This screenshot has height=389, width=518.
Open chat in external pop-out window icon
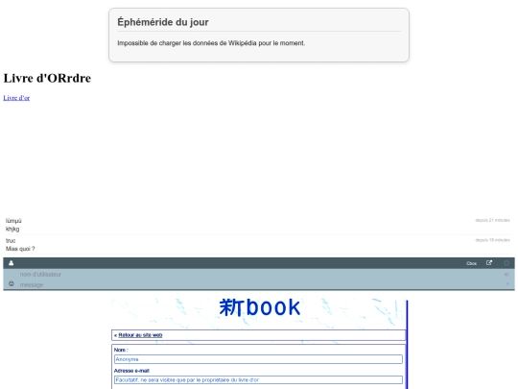click(489, 262)
